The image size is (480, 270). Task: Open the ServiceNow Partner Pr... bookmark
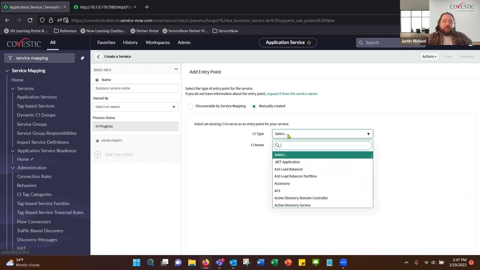tap(185, 31)
